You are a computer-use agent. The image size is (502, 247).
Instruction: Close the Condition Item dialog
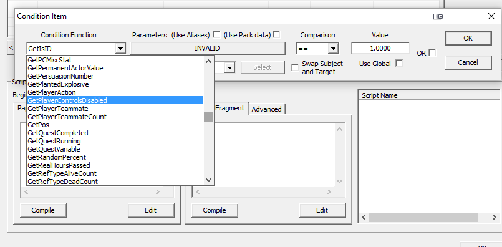tap(491, 16)
